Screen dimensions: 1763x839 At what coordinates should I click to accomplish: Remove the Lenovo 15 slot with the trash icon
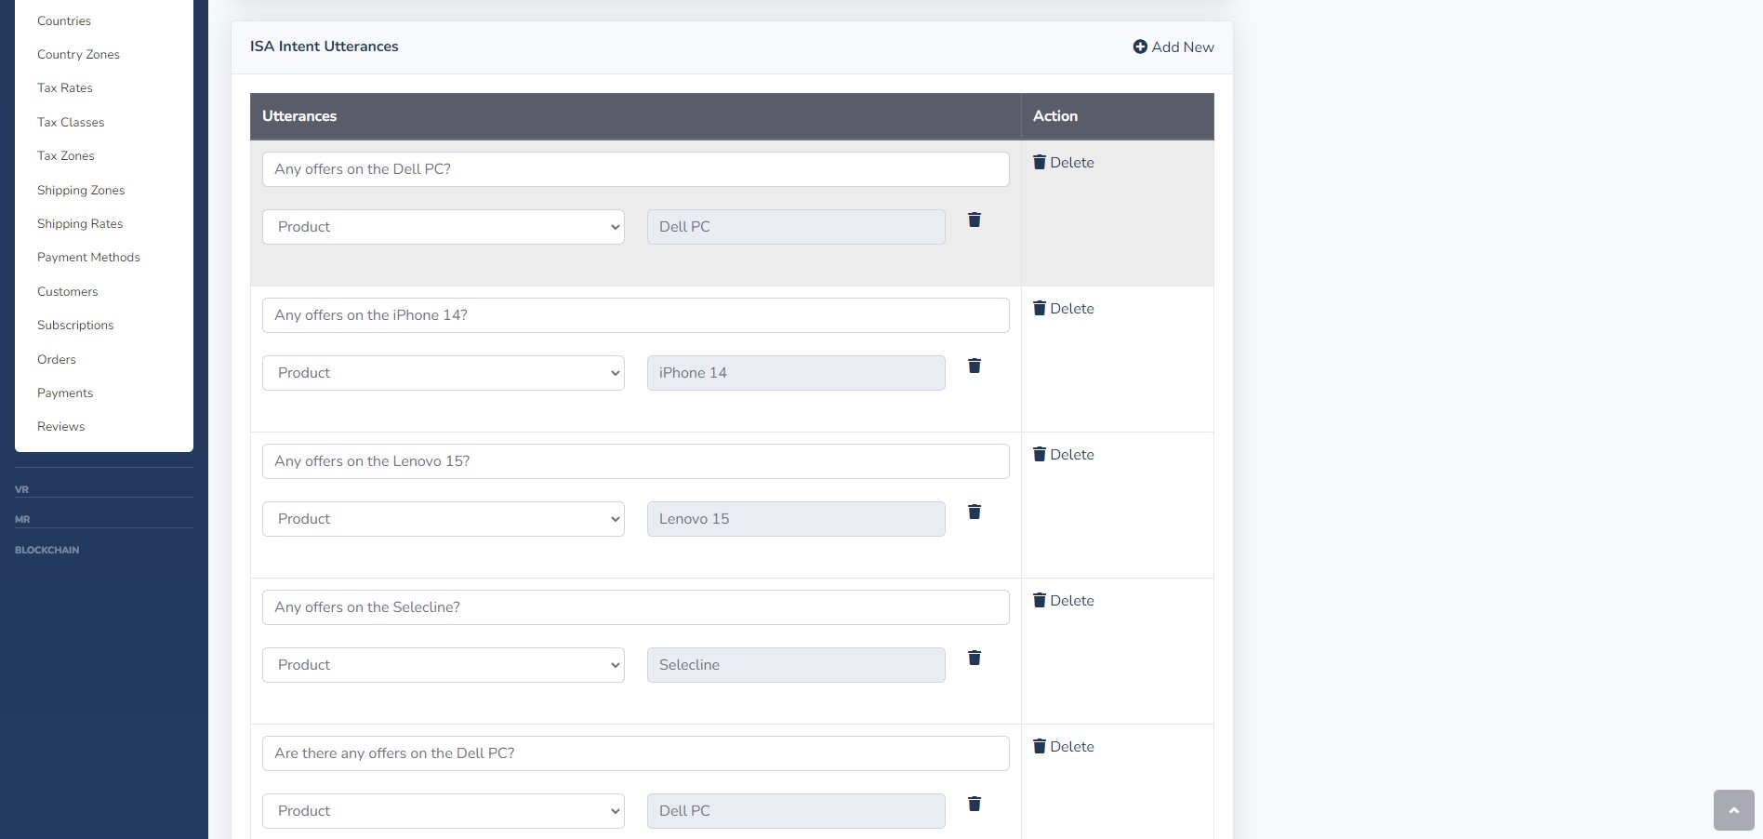[x=974, y=512]
